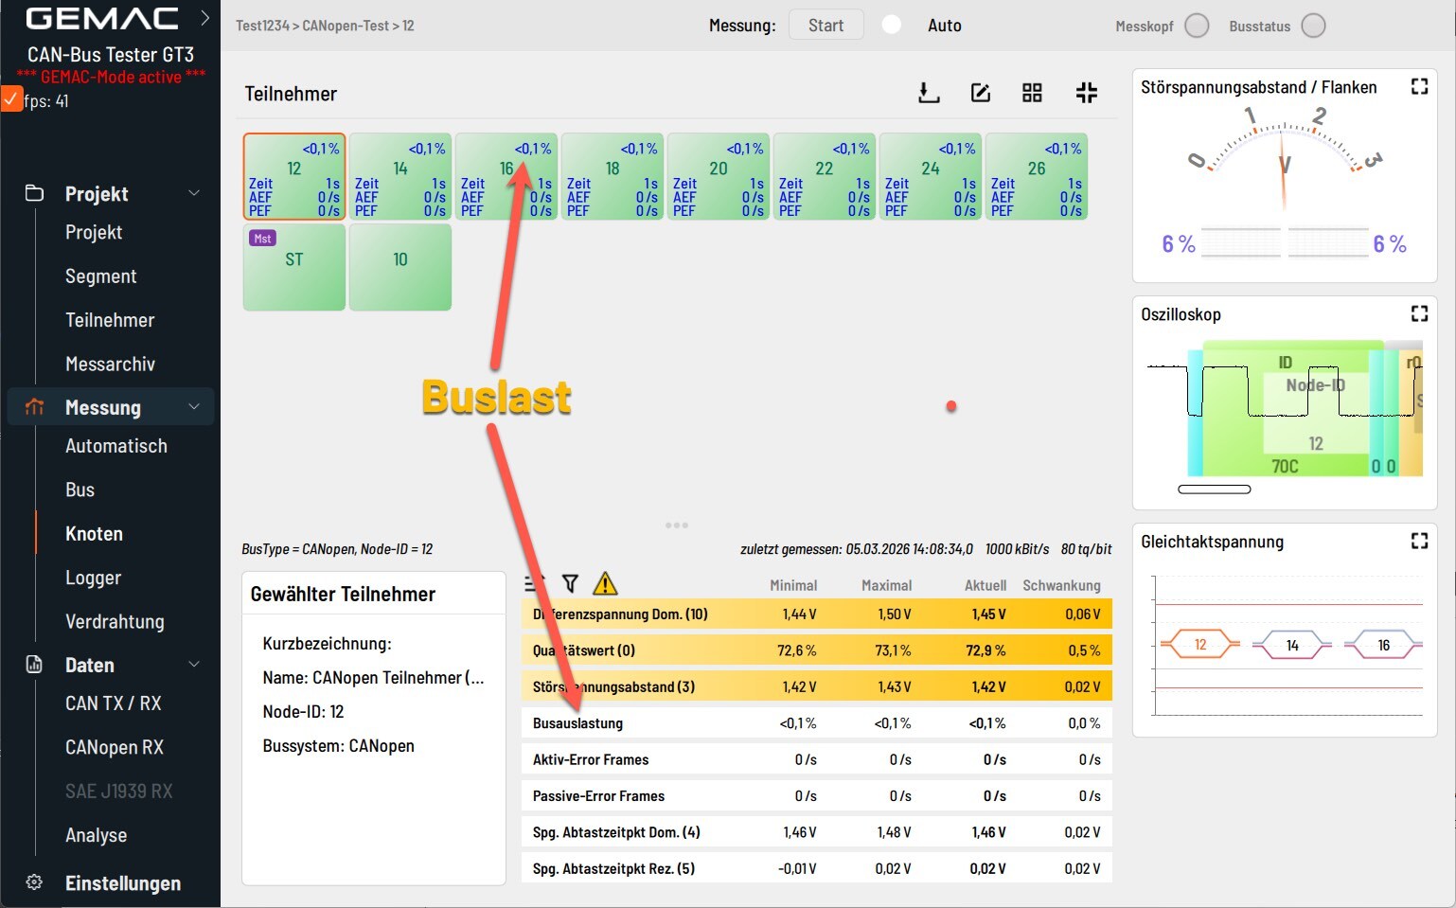The height and width of the screenshot is (908, 1456).
Task: Maximize the Oszilloskop panel
Action: [1419, 313]
